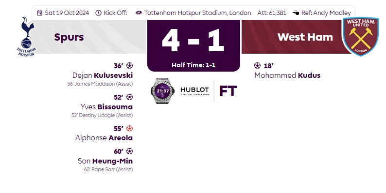Open the Spurs team name link
The image size is (386, 193).
(x=69, y=37)
